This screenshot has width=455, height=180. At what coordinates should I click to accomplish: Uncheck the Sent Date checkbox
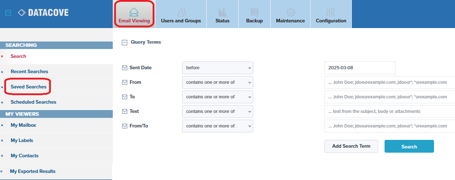[125, 68]
